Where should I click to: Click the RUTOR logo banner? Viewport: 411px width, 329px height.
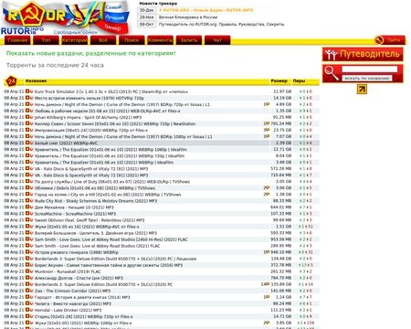(x=67, y=17)
